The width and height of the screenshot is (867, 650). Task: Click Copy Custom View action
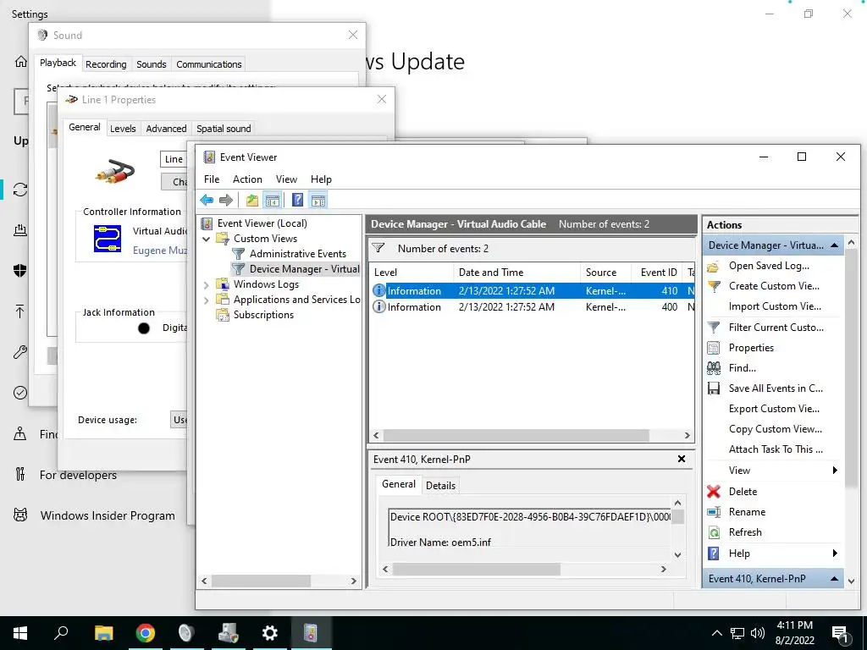coord(775,429)
